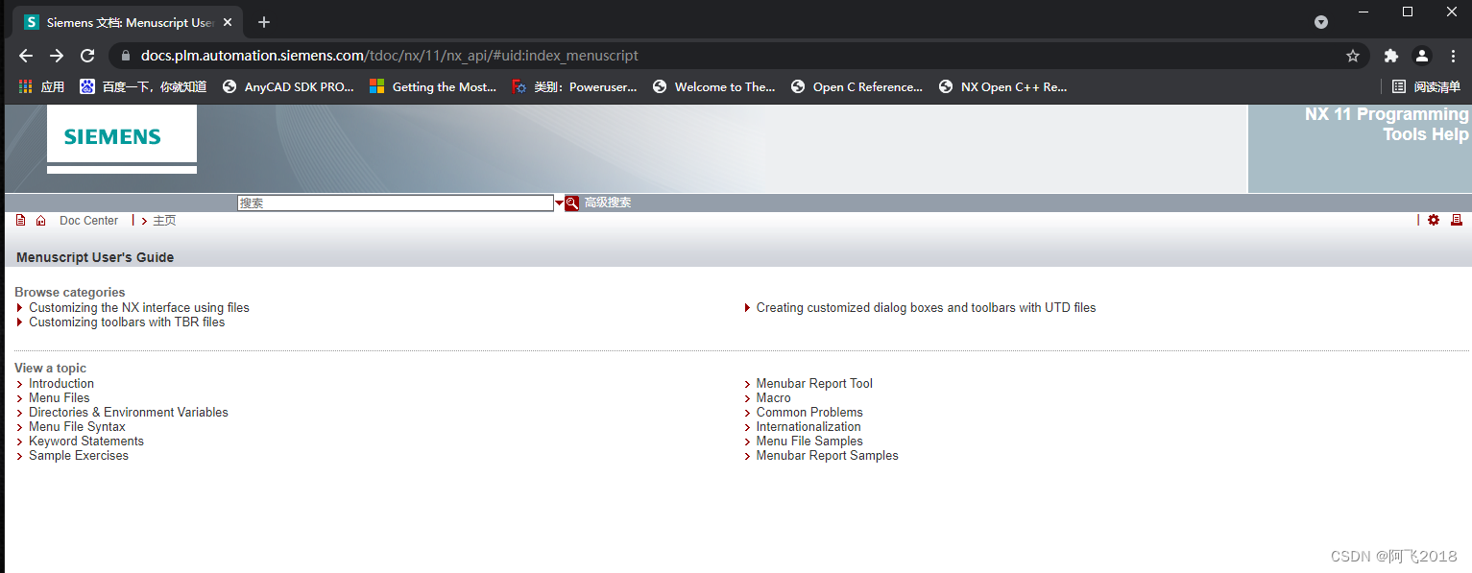Viewport: 1472px width, 573px height.
Task: Open the Menubar Report Tool topic
Action: click(x=814, y=384)
